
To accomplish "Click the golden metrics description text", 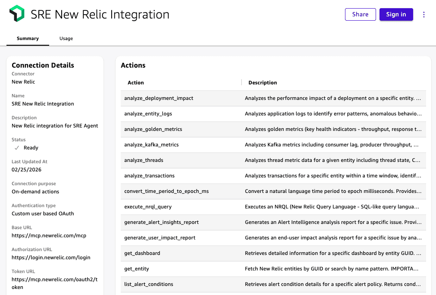I will tap(333, 129).
